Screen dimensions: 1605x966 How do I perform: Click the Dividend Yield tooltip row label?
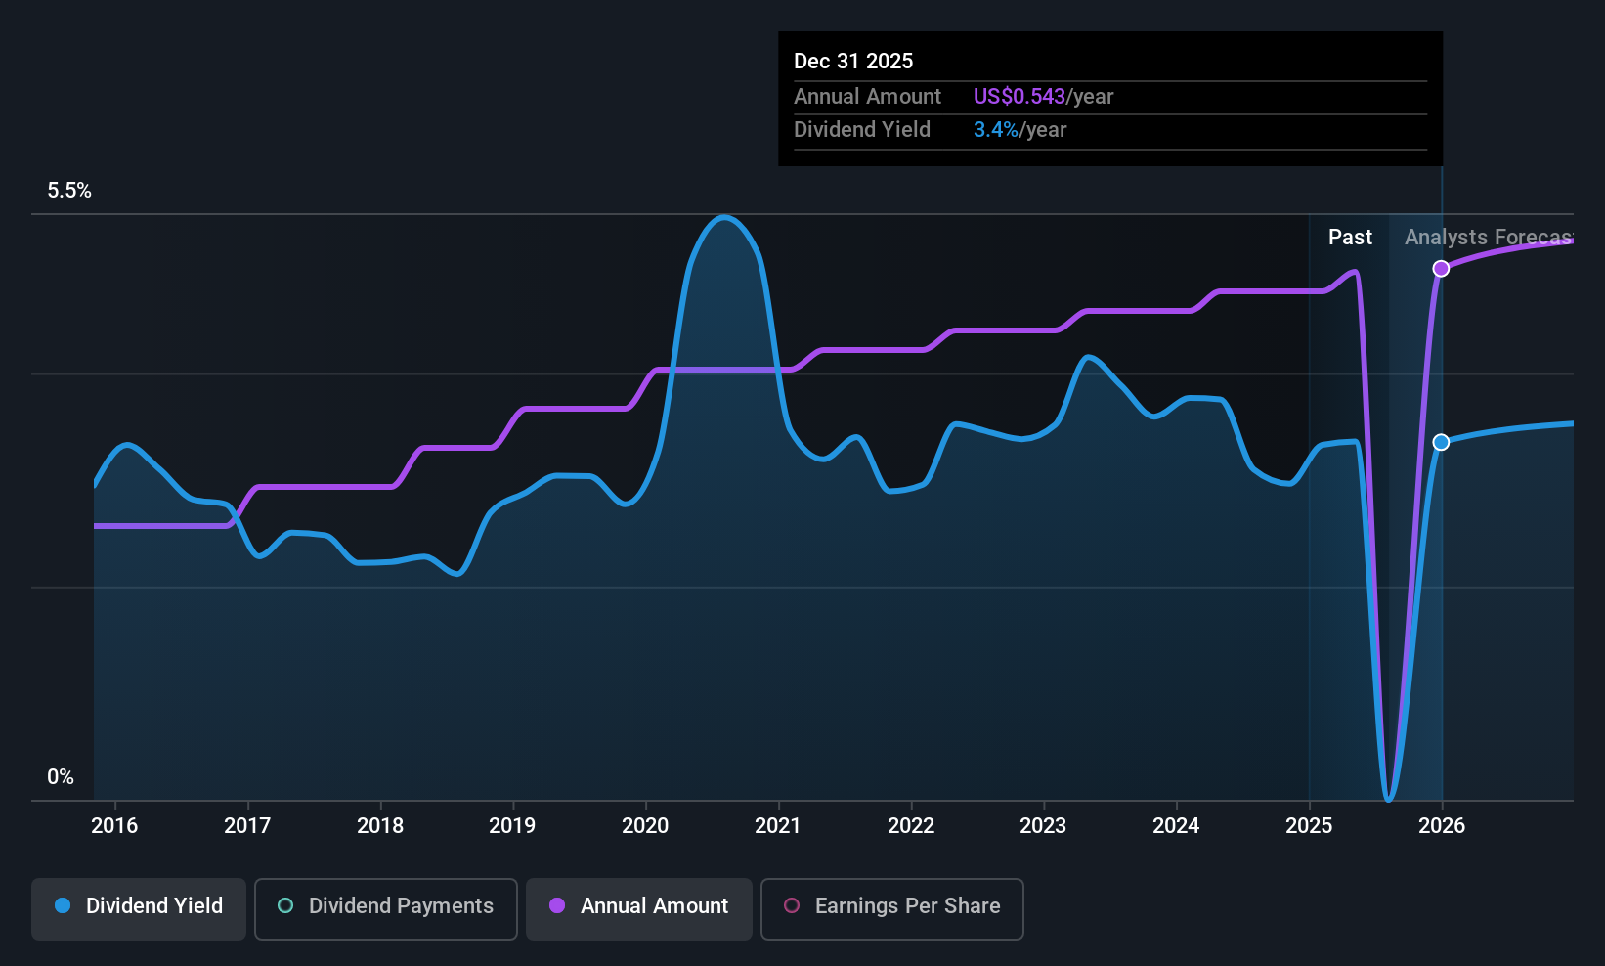point(862,130)
